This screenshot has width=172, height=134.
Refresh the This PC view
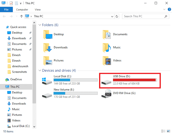[x=117, y=16]
